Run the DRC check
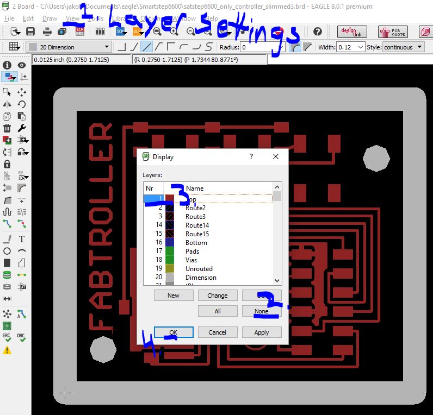The width and height of the screenshot is (433, 415). (x=22, y=337)
